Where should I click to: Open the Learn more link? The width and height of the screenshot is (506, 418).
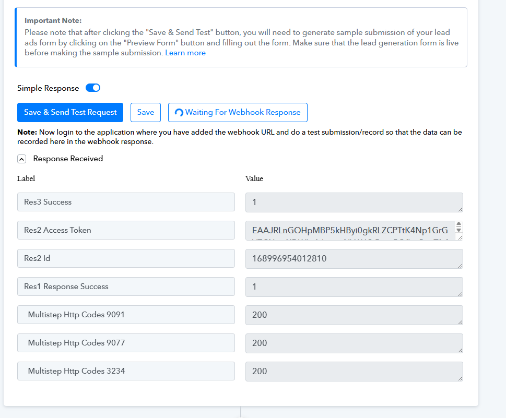click(185, 53)
